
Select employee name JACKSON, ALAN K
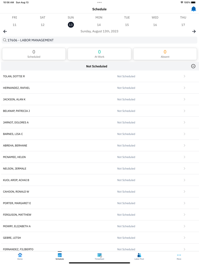coord(14,99)
